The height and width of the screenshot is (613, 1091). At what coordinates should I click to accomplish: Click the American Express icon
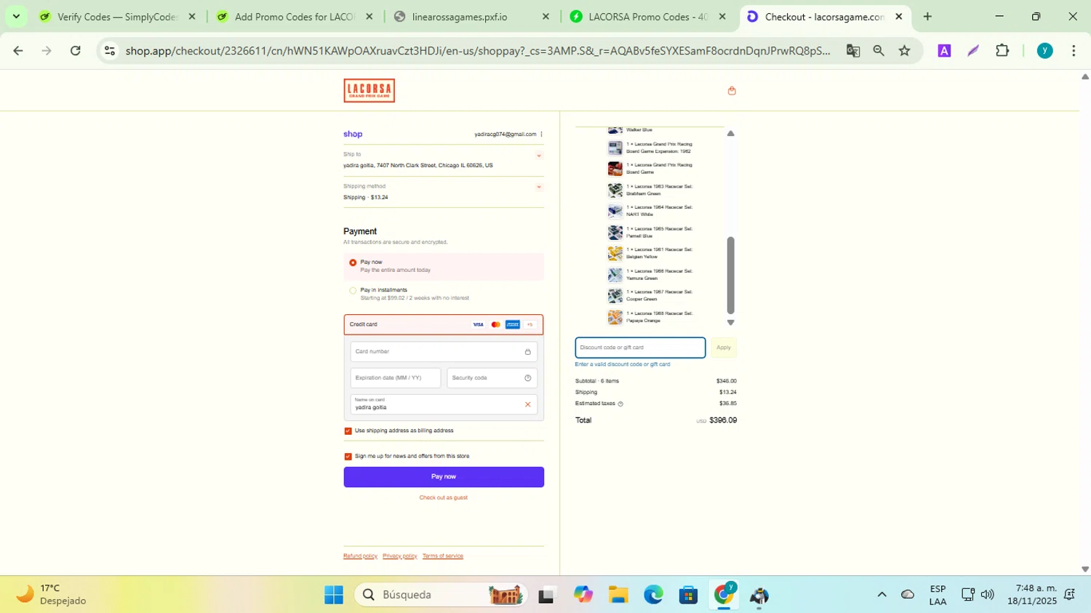coord(513,324)
